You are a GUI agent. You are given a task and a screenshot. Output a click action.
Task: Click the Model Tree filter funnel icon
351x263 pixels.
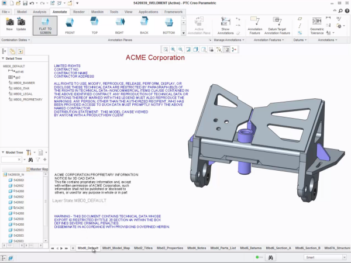[x=38, y=160]
